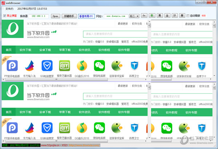
Task: Open the 文件(F) menu
Action: click(9, 9)
